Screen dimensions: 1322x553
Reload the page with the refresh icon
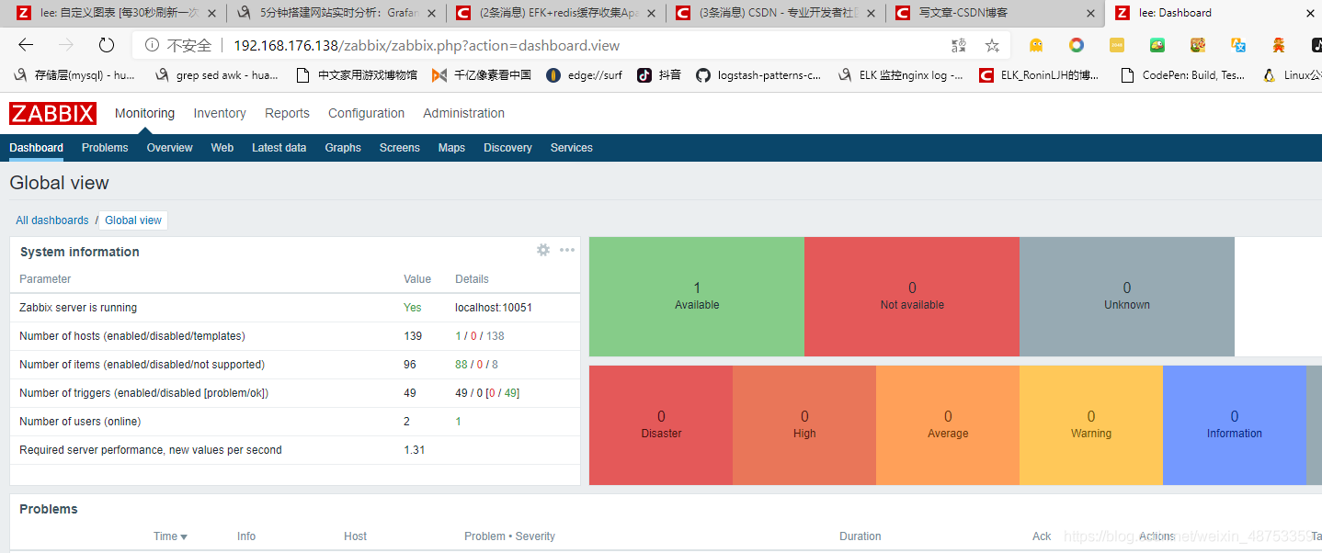[x=106, y=45]
